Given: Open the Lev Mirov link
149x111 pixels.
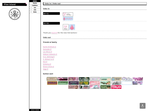Looking at the screenshot, I should click(x=47, y=52).
